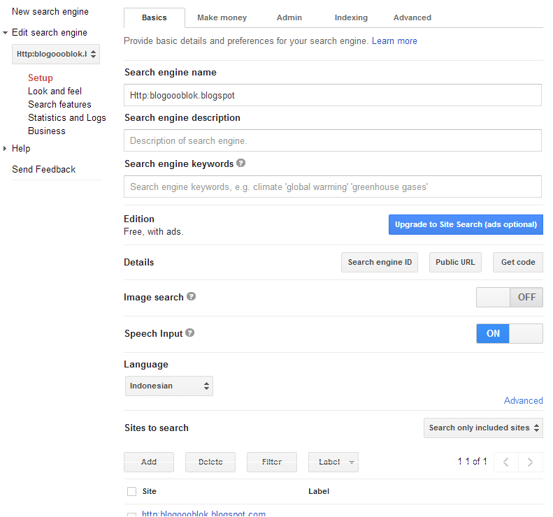The height and width of the screenshot is (517, 553).
Task: Click New search engine
Action: (x=50, y=12)
